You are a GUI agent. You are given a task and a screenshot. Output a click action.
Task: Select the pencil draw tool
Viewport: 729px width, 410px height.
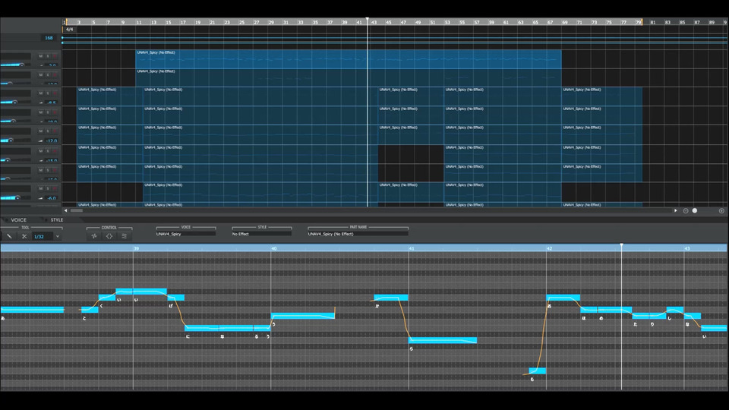click(x=9, y=236)
